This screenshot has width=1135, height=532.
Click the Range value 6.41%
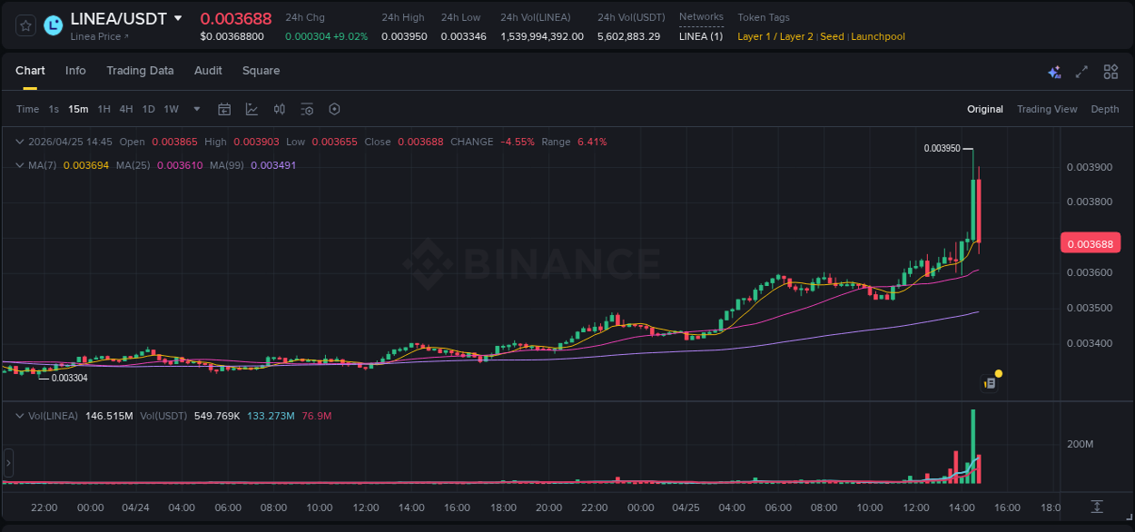pyautogui.click(x=592, y=142)
